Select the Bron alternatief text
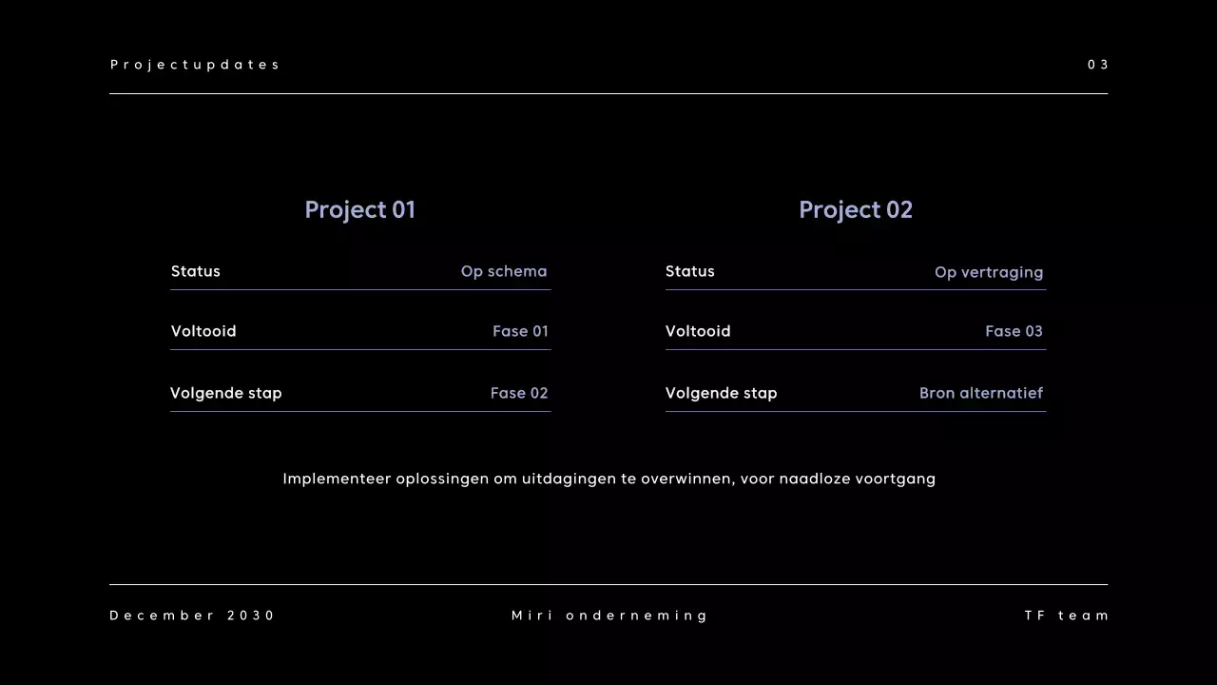This screenshot has height=685, width=1217. click(x=981, y=393)
